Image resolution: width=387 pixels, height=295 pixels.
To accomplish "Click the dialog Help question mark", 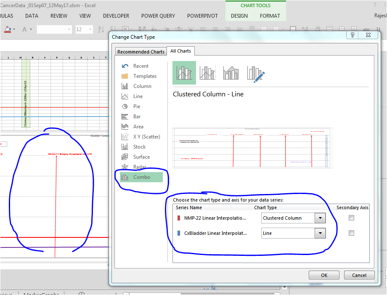I will pos(353,35).
